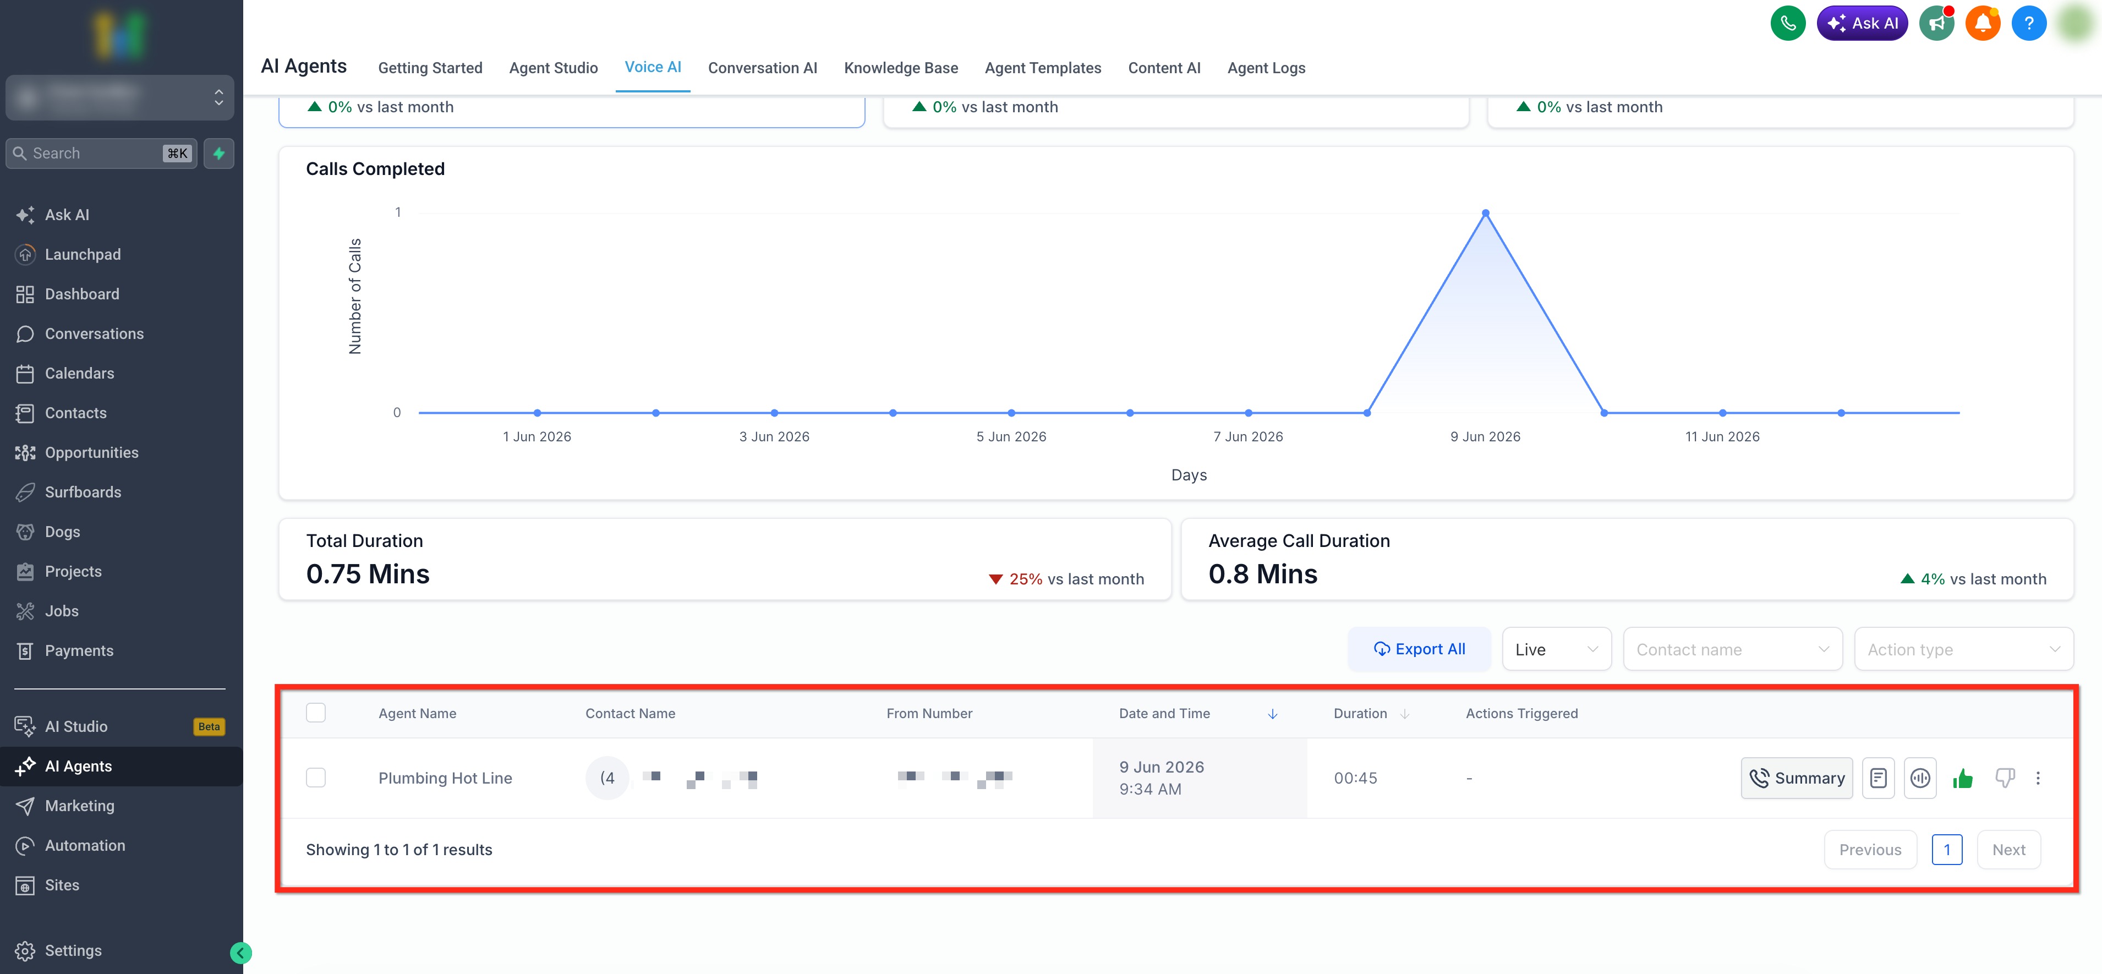Screen dimensions: 2102x974
Task: Open the call transcript document icon
Action: click(1877, 778)
